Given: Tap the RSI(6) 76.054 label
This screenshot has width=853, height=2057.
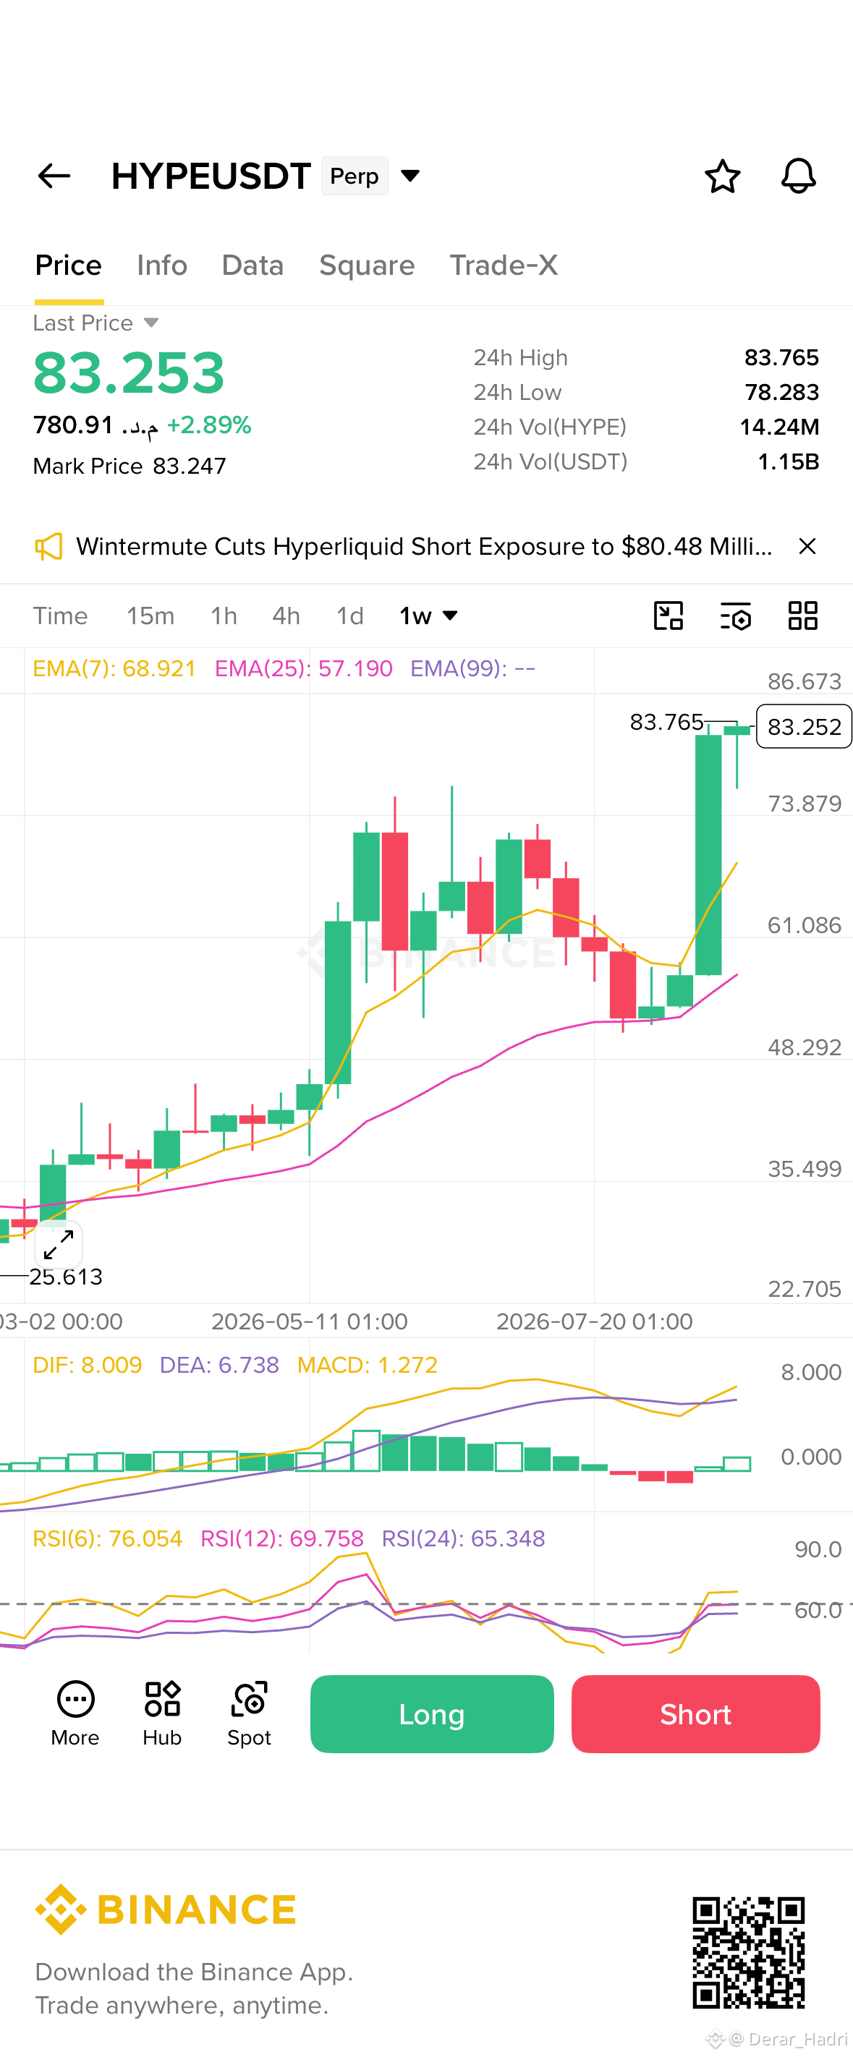Looking at the screenshot, I should (107, 1538).
